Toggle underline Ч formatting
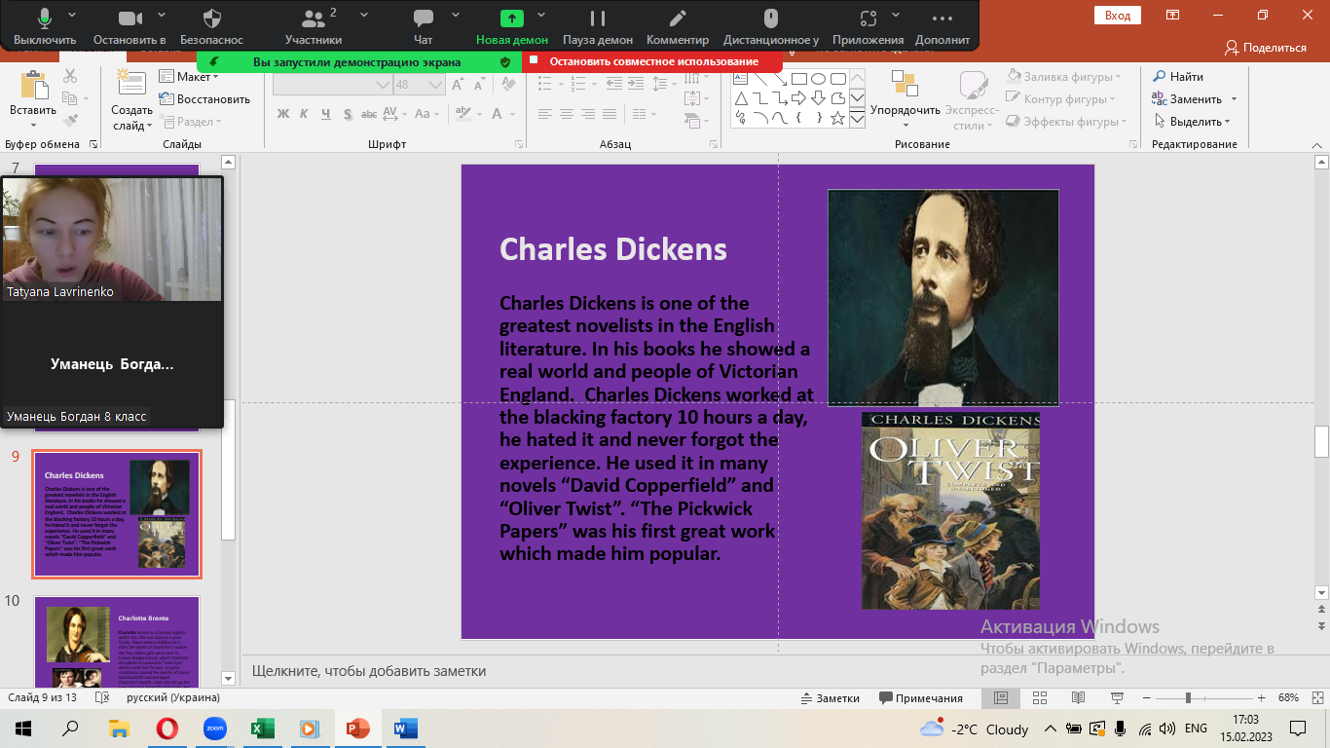 tap(325, 114)
